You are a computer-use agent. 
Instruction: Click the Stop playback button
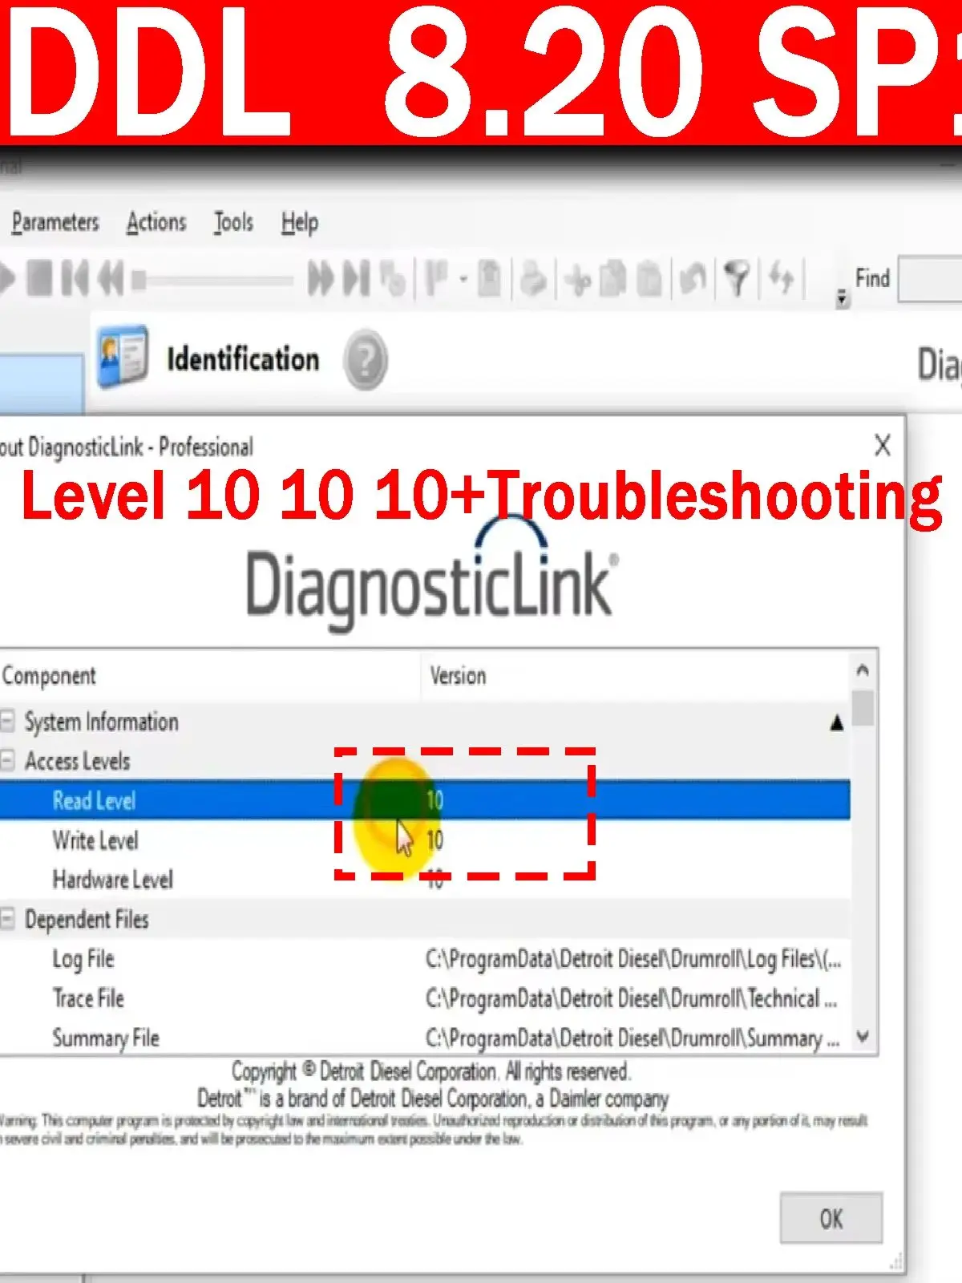point(40,279)
